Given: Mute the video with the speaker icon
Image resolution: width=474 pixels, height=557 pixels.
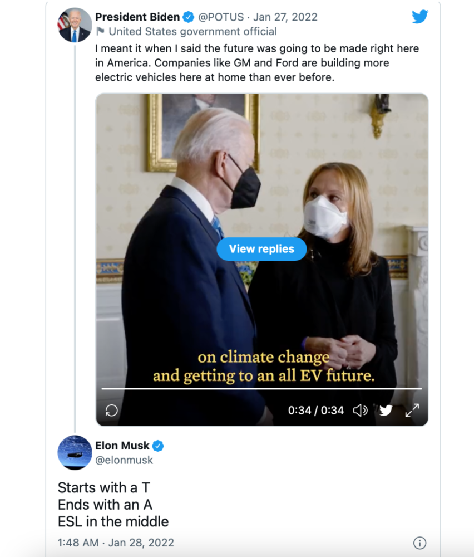Looking at the screenshot, I should coord(360,411).
